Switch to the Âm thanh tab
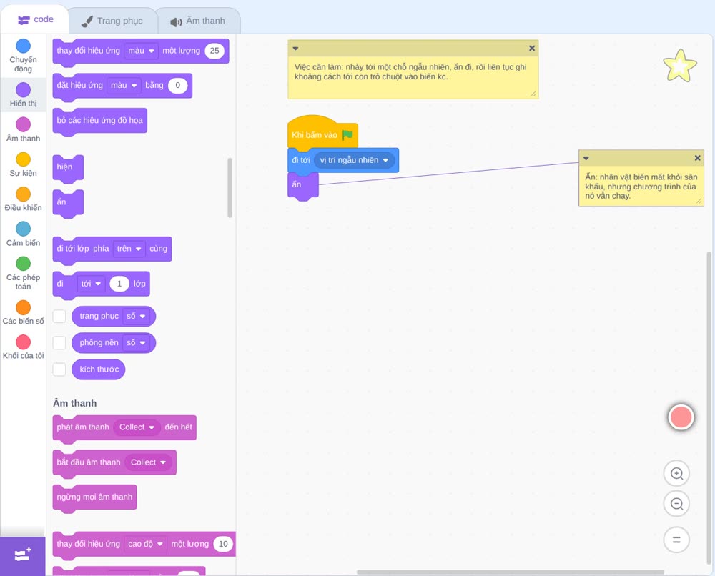715x576 pixels. click(x=198, y=21)
